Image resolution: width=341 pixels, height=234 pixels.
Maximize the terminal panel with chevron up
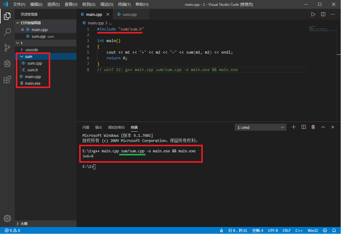pyautogui.click(x=323, y=127)
